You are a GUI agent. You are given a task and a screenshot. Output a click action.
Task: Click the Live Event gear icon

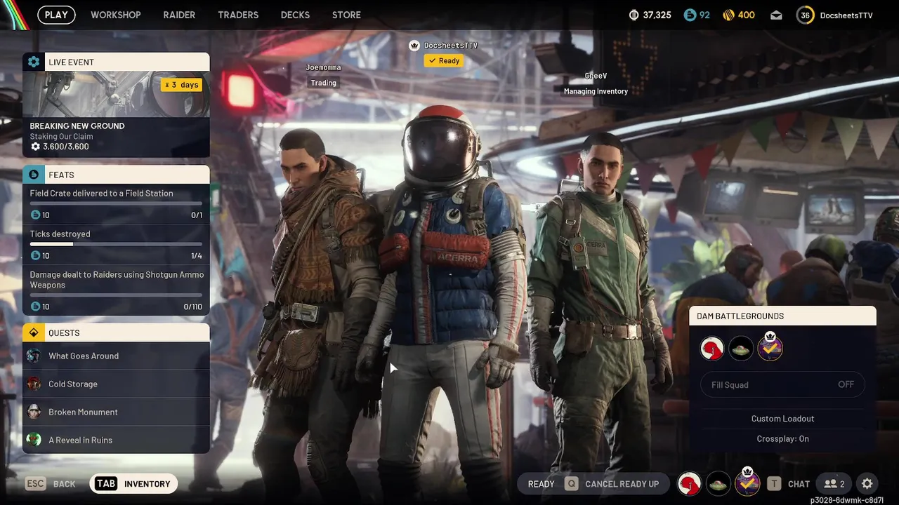pos(34,62)
